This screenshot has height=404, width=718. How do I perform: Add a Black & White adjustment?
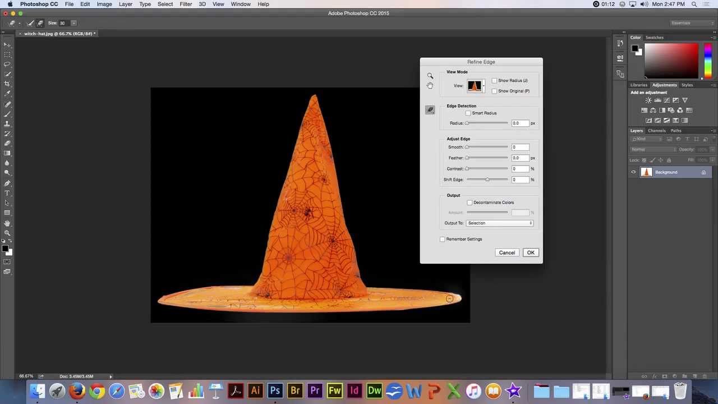(x=662, y=110)
